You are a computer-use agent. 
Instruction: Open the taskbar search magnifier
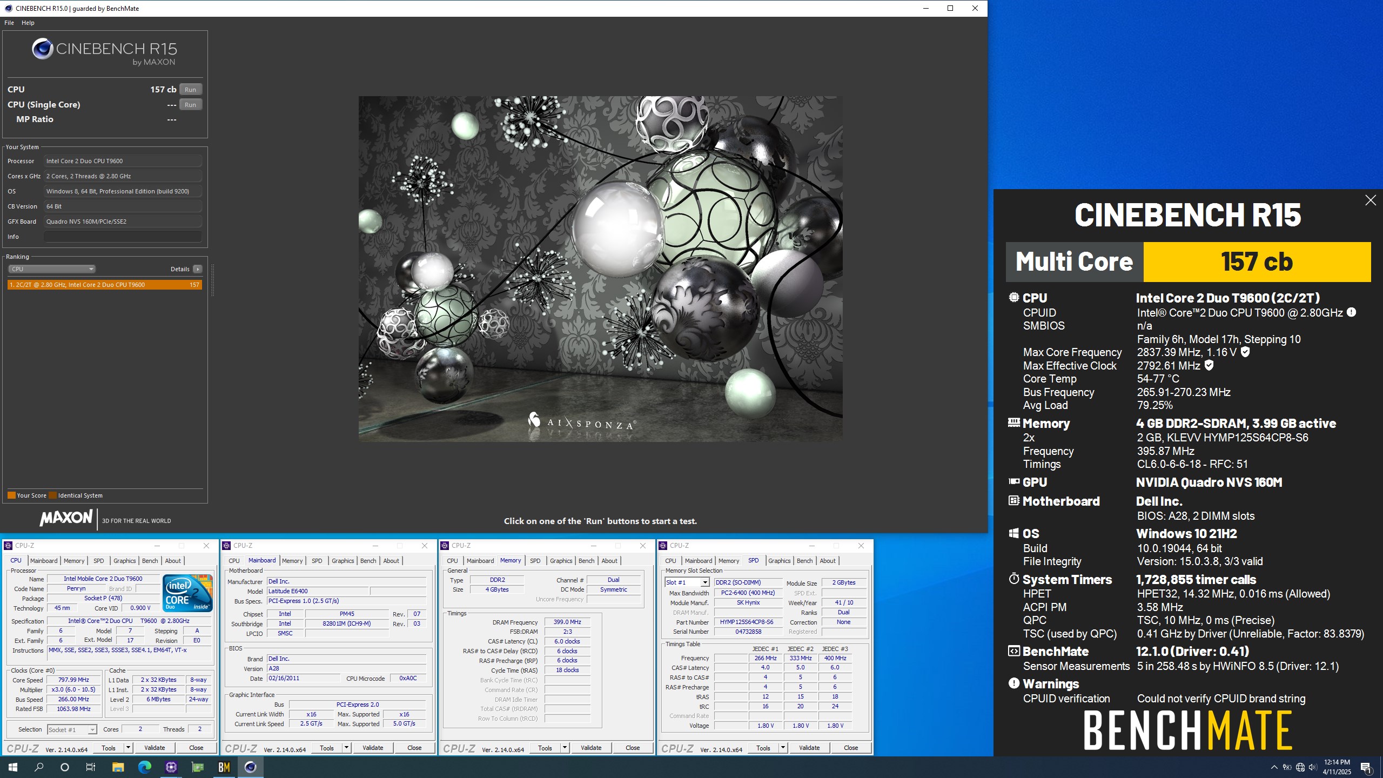click(x=39, y=767)
